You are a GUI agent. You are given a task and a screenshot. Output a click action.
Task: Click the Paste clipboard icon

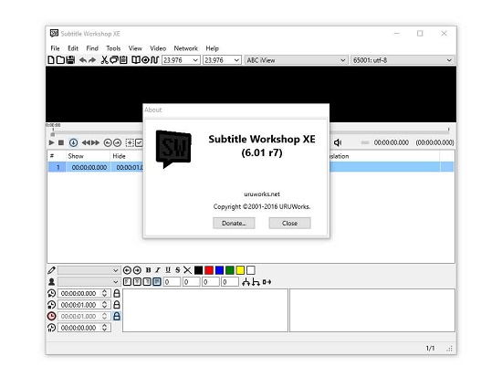click(x=123, y=60)
